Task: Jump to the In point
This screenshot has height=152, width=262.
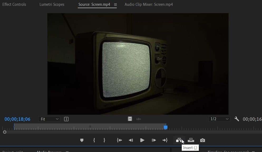Action: click(119, 140)
